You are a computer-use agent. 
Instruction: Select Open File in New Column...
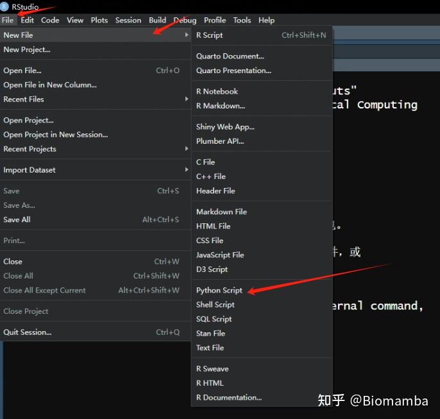[96, 85]
